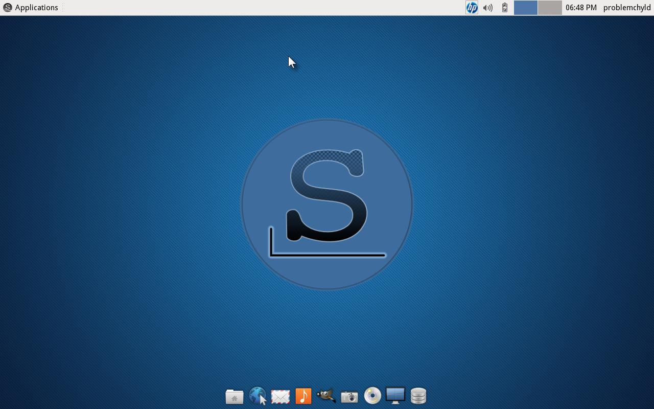Click the panel drag handle after Applications
Screen dimensions: 654x409
[63, 8]
